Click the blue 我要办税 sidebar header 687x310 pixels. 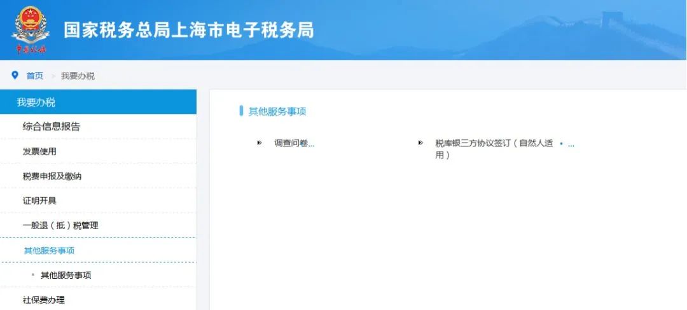[98, 102]
